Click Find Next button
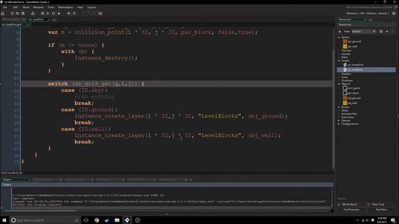The width and height of the screenshot is (399, 224). 381,210
